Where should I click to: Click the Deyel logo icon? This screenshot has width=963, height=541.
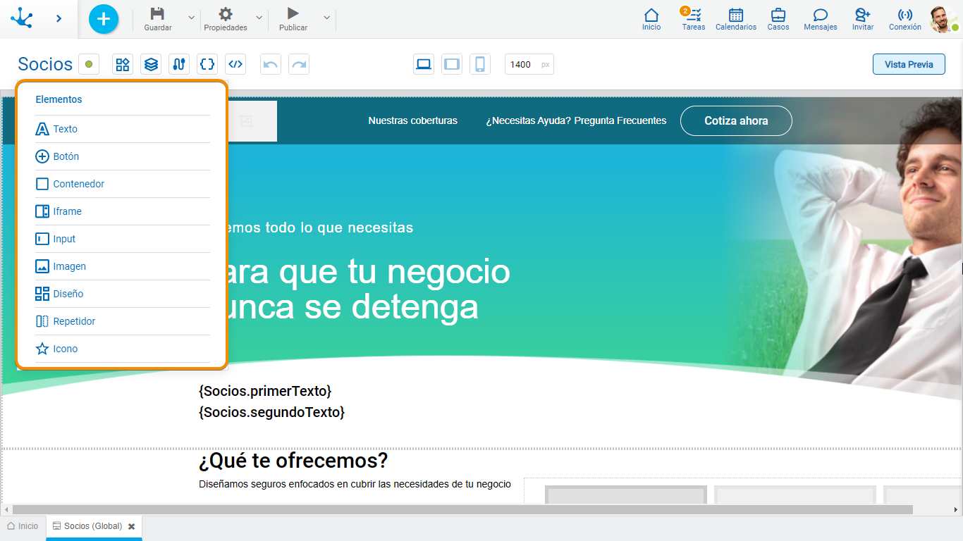click(x=22, y=18)
